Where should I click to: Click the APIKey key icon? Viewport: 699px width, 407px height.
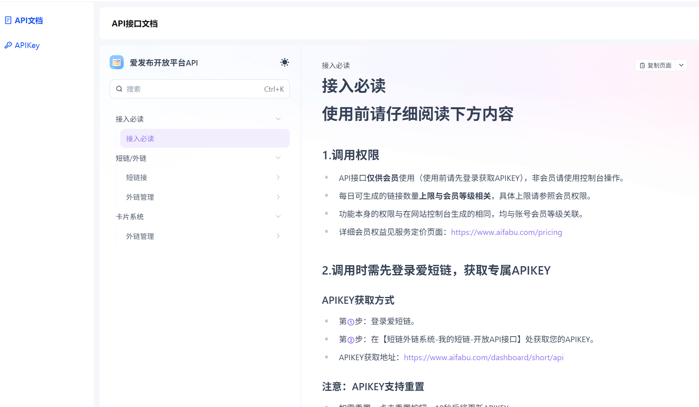(x=8, y=45)
